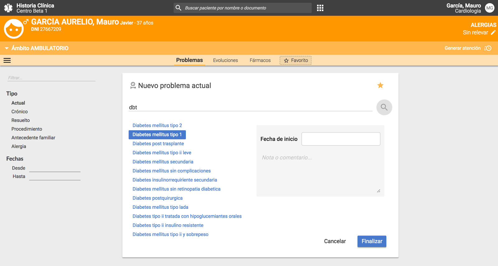Click the García, Mauro Cardiología user name
The height and width of the screenshot is (266, 498).
click(x=463, y=8)
